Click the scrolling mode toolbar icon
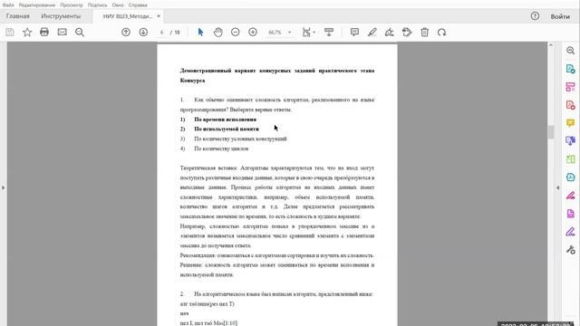580x326 pixels. tap(329, 33)
